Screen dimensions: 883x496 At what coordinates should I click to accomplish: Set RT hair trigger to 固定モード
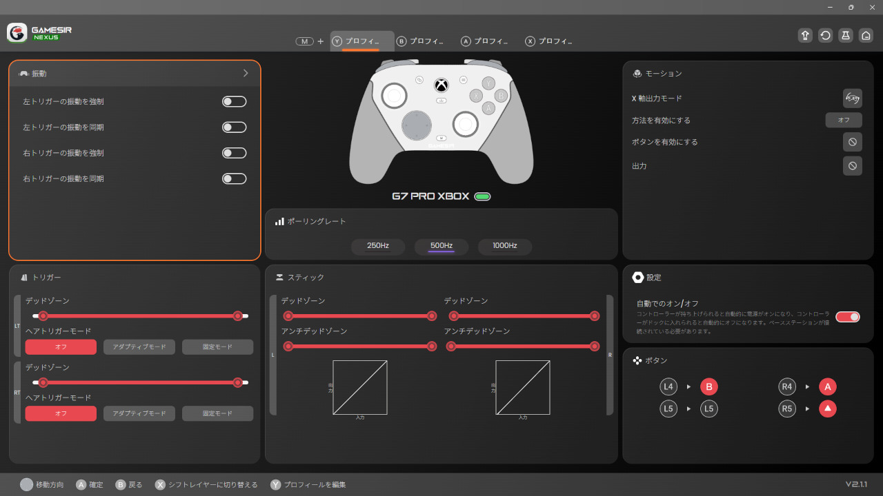click(217, 413)
